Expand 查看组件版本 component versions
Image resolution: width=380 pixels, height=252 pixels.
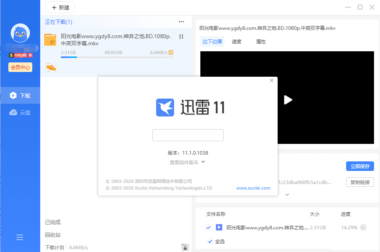click(187, 163)
